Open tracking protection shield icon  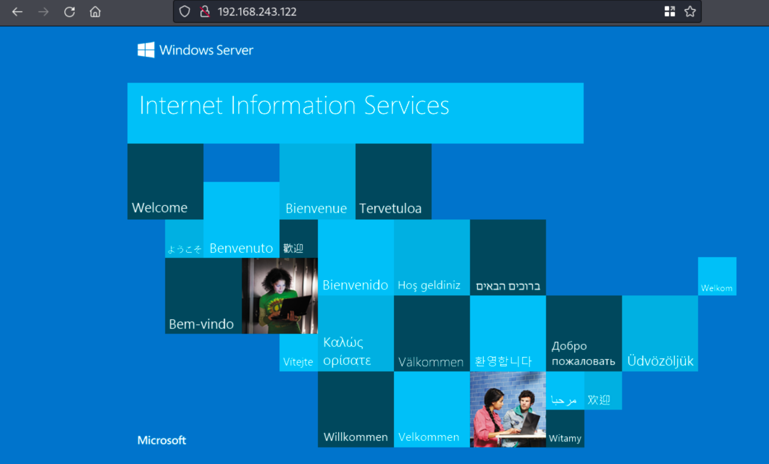pos(185,12)
